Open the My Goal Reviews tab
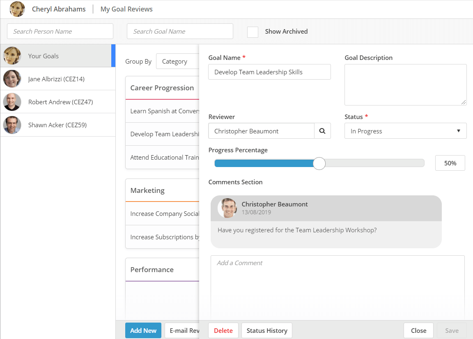 [126, 9]
